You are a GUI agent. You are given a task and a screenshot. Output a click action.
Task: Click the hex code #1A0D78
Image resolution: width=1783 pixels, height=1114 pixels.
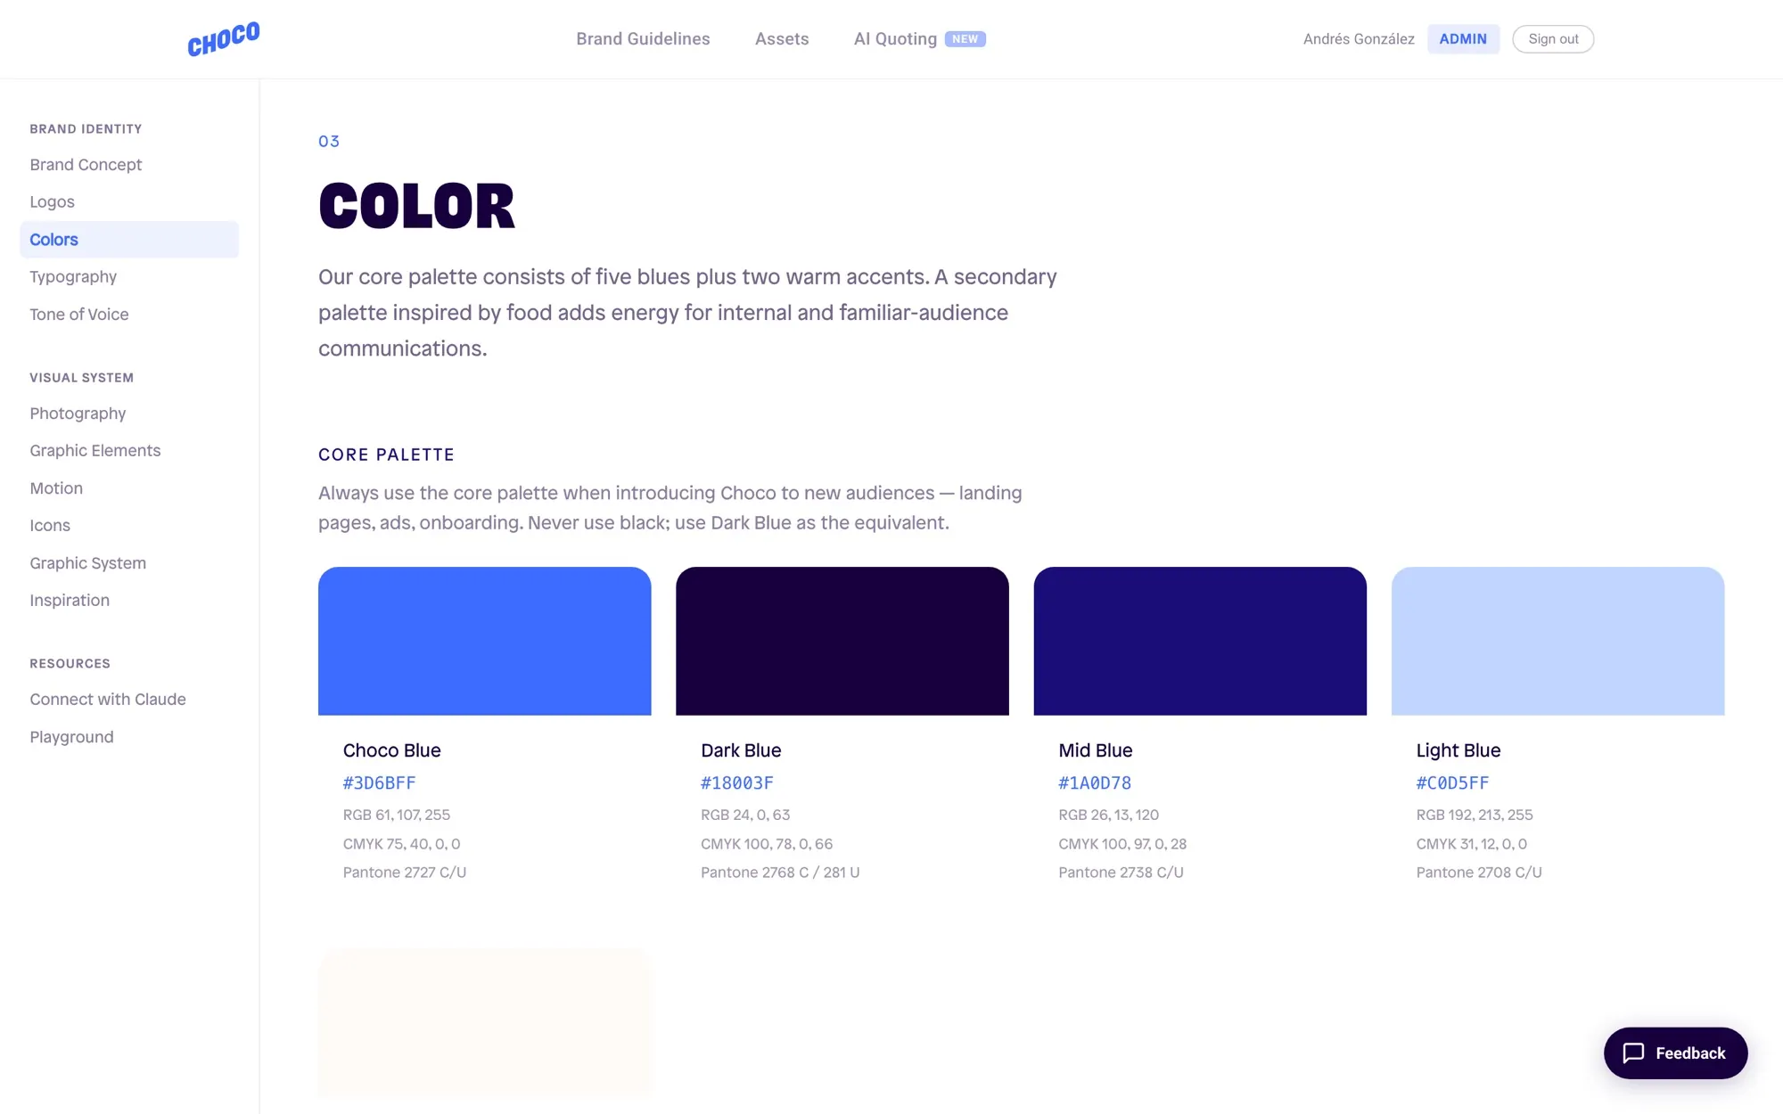1095,783
